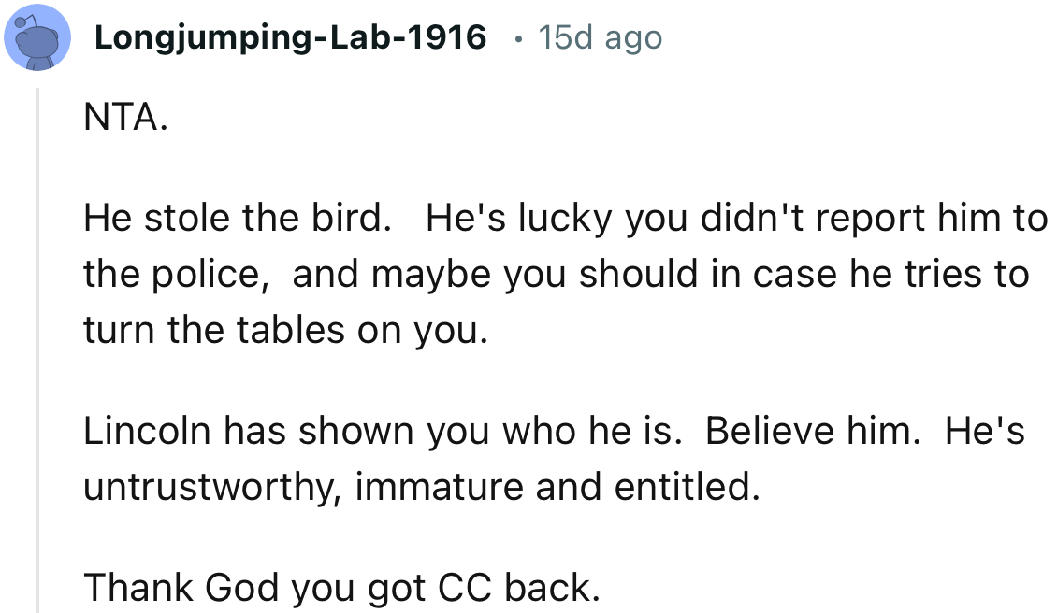Image resolution: width=1057 pixels, height=613 pixels.
Task: Click the word "immature" in the comment
Action: click(x=430, y=488)
